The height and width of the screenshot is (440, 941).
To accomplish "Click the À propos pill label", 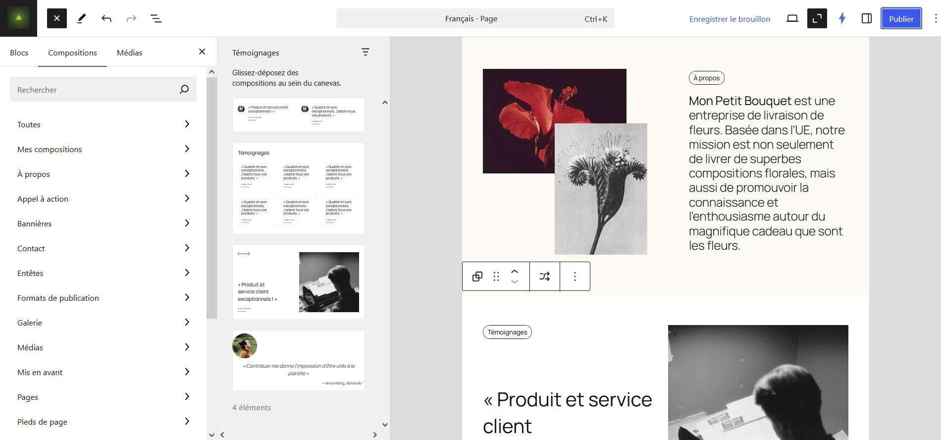I will tap(707, 78).
